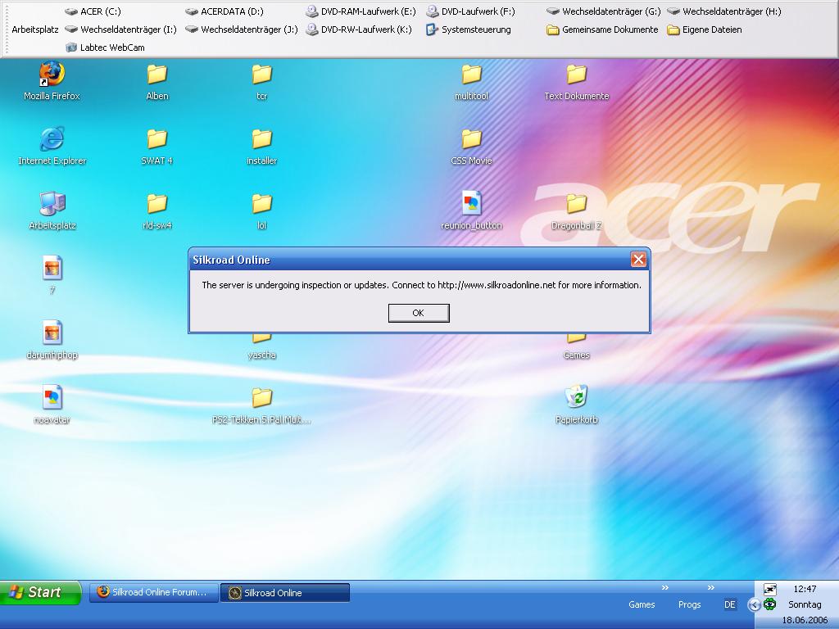This screenshot has width=839, height=629.
Task: Activate the Silkroad Online taskbar button
Action: (284, 593)
